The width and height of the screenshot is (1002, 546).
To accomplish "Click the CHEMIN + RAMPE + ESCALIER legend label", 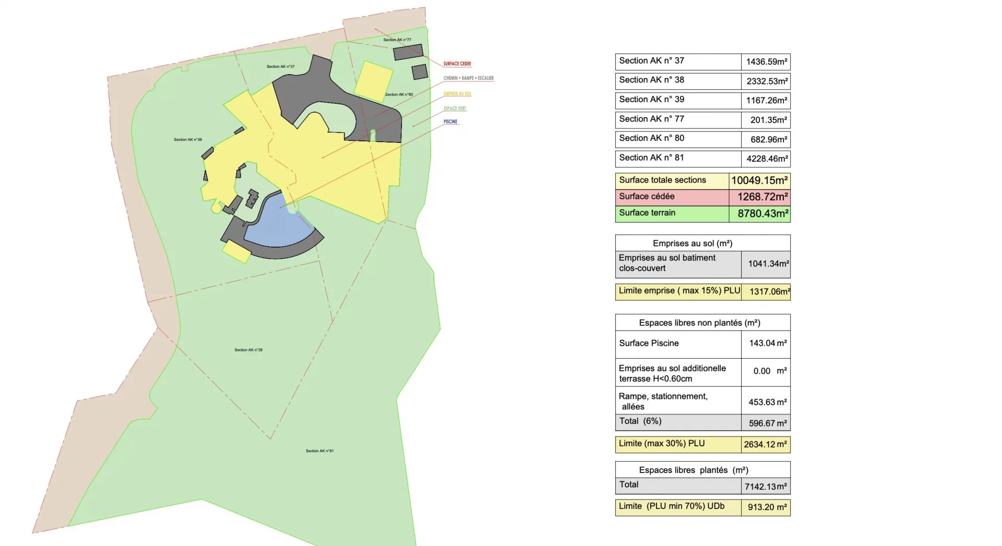I will click(x=468, y=78).
